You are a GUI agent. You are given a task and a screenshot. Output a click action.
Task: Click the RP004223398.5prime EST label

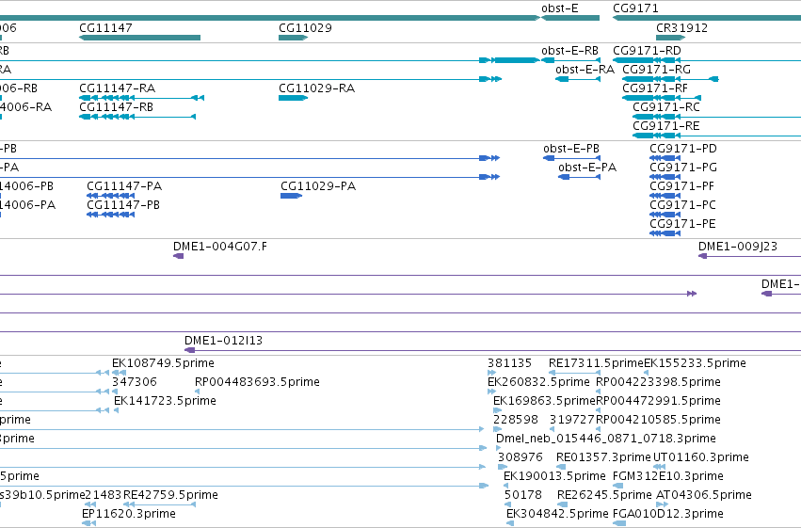[x=659, y=382]
